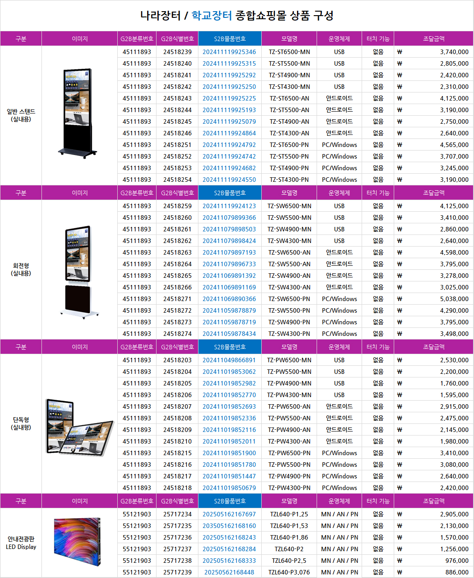The height and width of the screenshot is (578, 474).
Task: Click the price 4,565,000
Action: (x=454, y=145)
